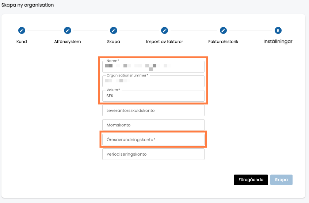Open the Fakturahistorik step pencil icon
Image resolution: width=309 pixels, height=203 pixels.
coord(223,31)
